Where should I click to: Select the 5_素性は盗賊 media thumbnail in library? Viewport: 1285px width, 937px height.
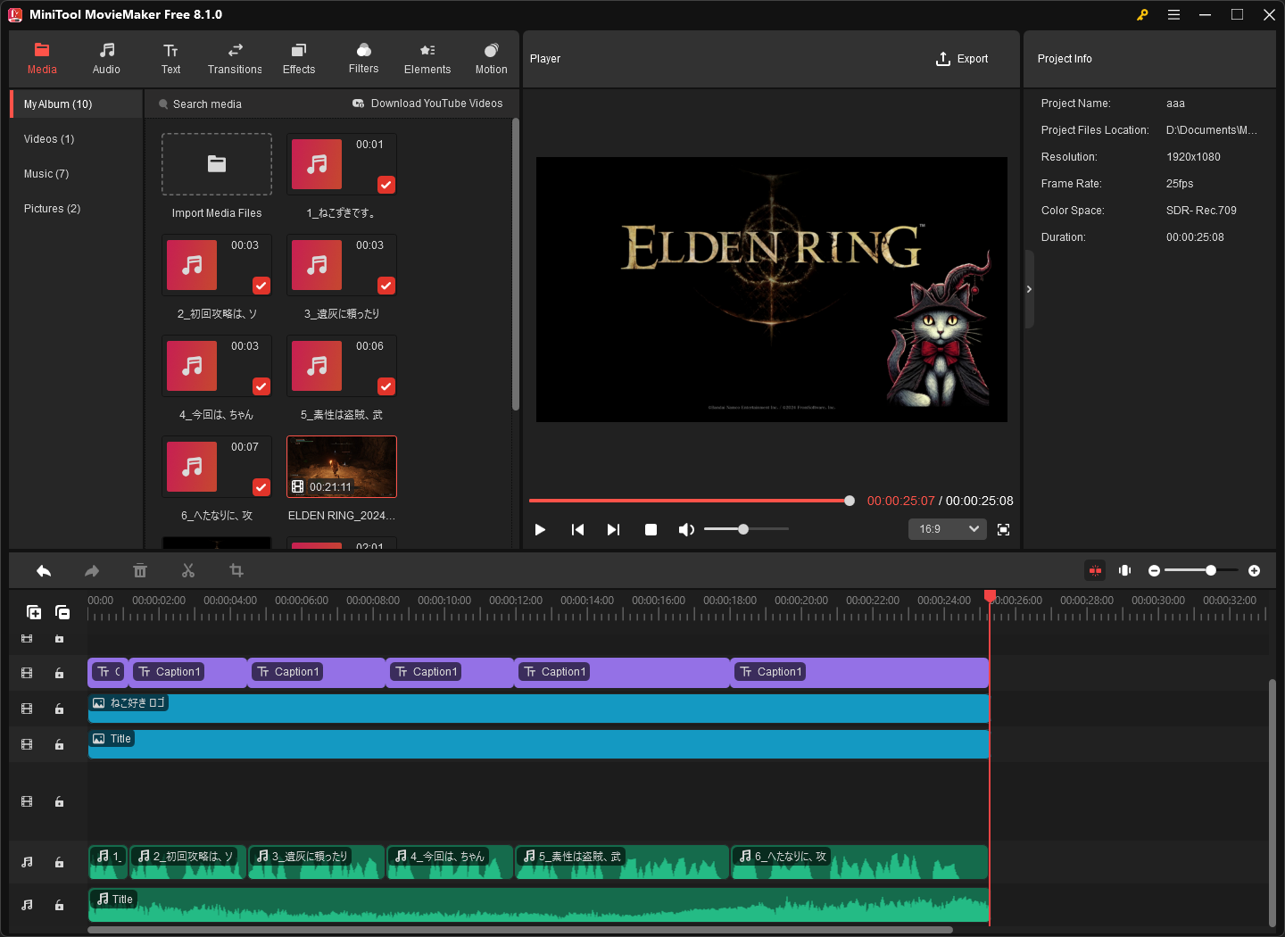pyautogui.click(x=342, y=366)
